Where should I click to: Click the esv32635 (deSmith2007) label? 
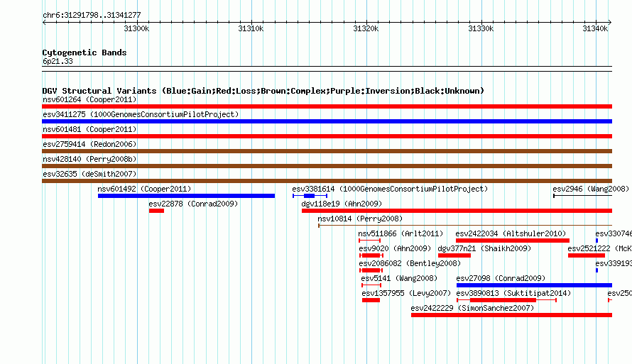tap(89, 174)
